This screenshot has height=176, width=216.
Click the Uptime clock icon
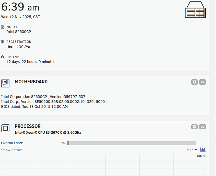click(3, 57)
